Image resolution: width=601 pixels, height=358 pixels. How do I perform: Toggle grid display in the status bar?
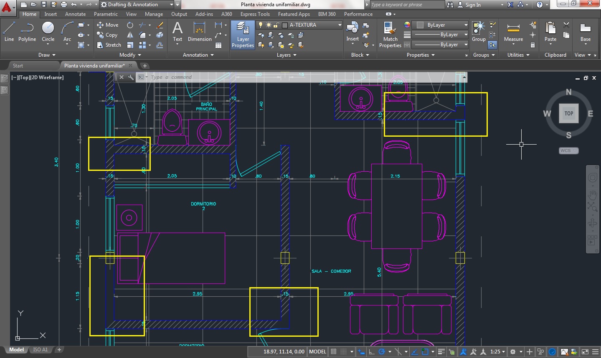333,351
